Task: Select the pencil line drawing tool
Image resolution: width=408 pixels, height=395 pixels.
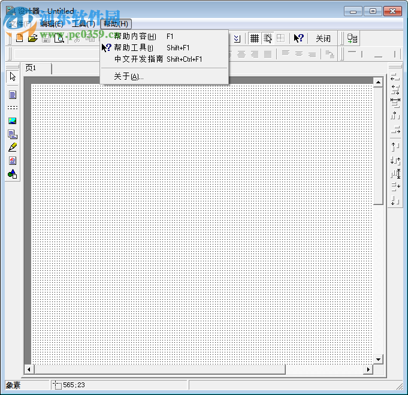Action: point(13,147)
